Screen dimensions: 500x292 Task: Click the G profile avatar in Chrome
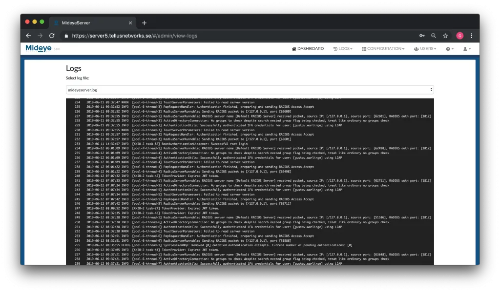(x=459, y=35)
